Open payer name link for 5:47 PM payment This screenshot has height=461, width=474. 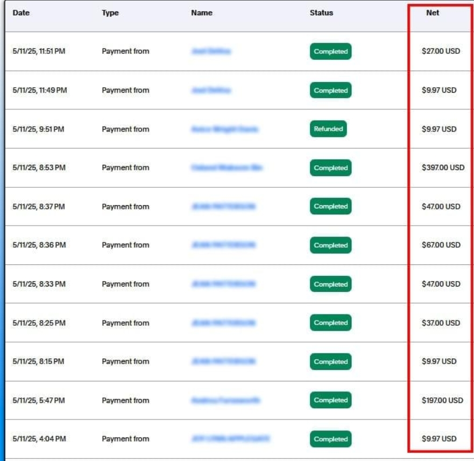tap(225, 401)
